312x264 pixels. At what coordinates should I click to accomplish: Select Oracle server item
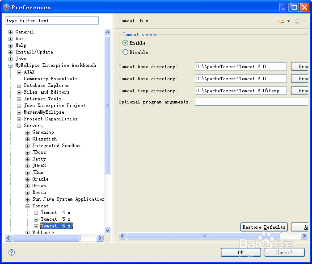pyautogui.click(x=40, y=179)
